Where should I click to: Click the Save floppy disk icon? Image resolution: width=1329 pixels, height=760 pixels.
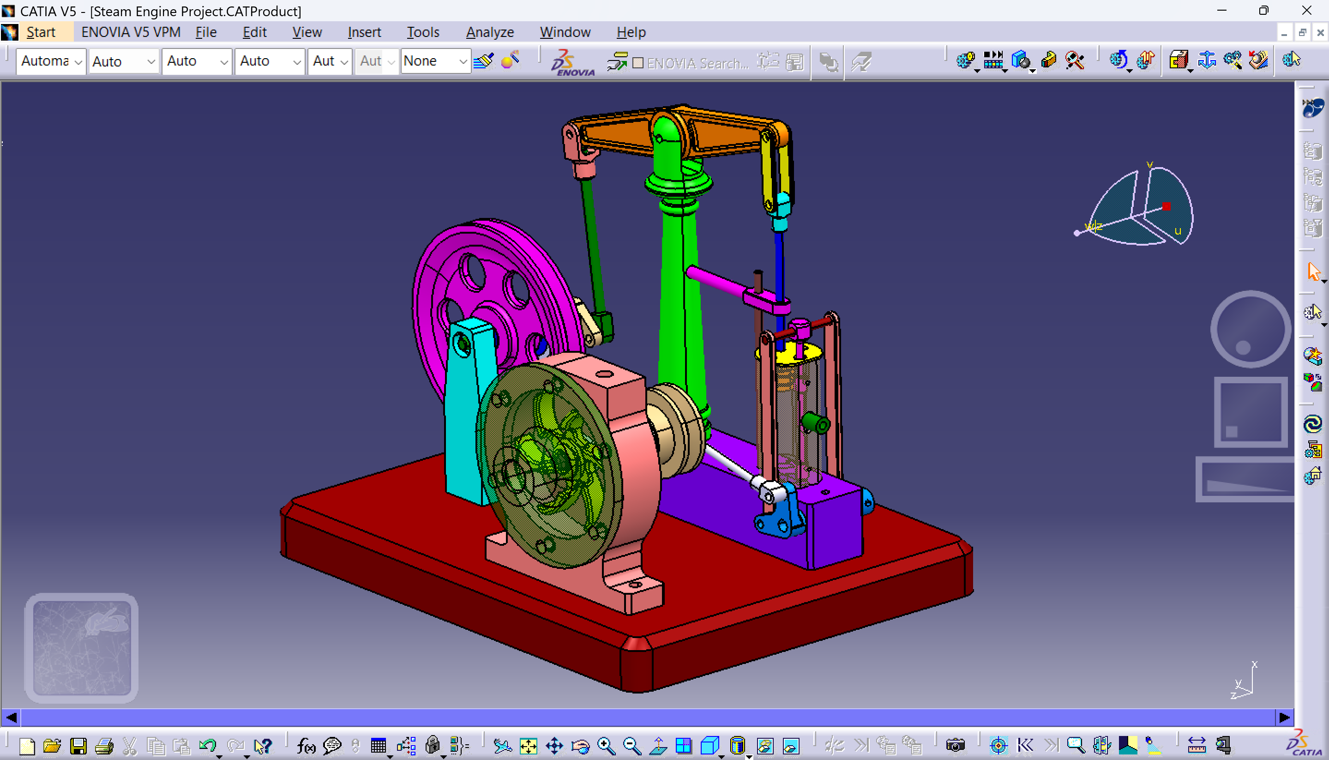coord(78,746)
